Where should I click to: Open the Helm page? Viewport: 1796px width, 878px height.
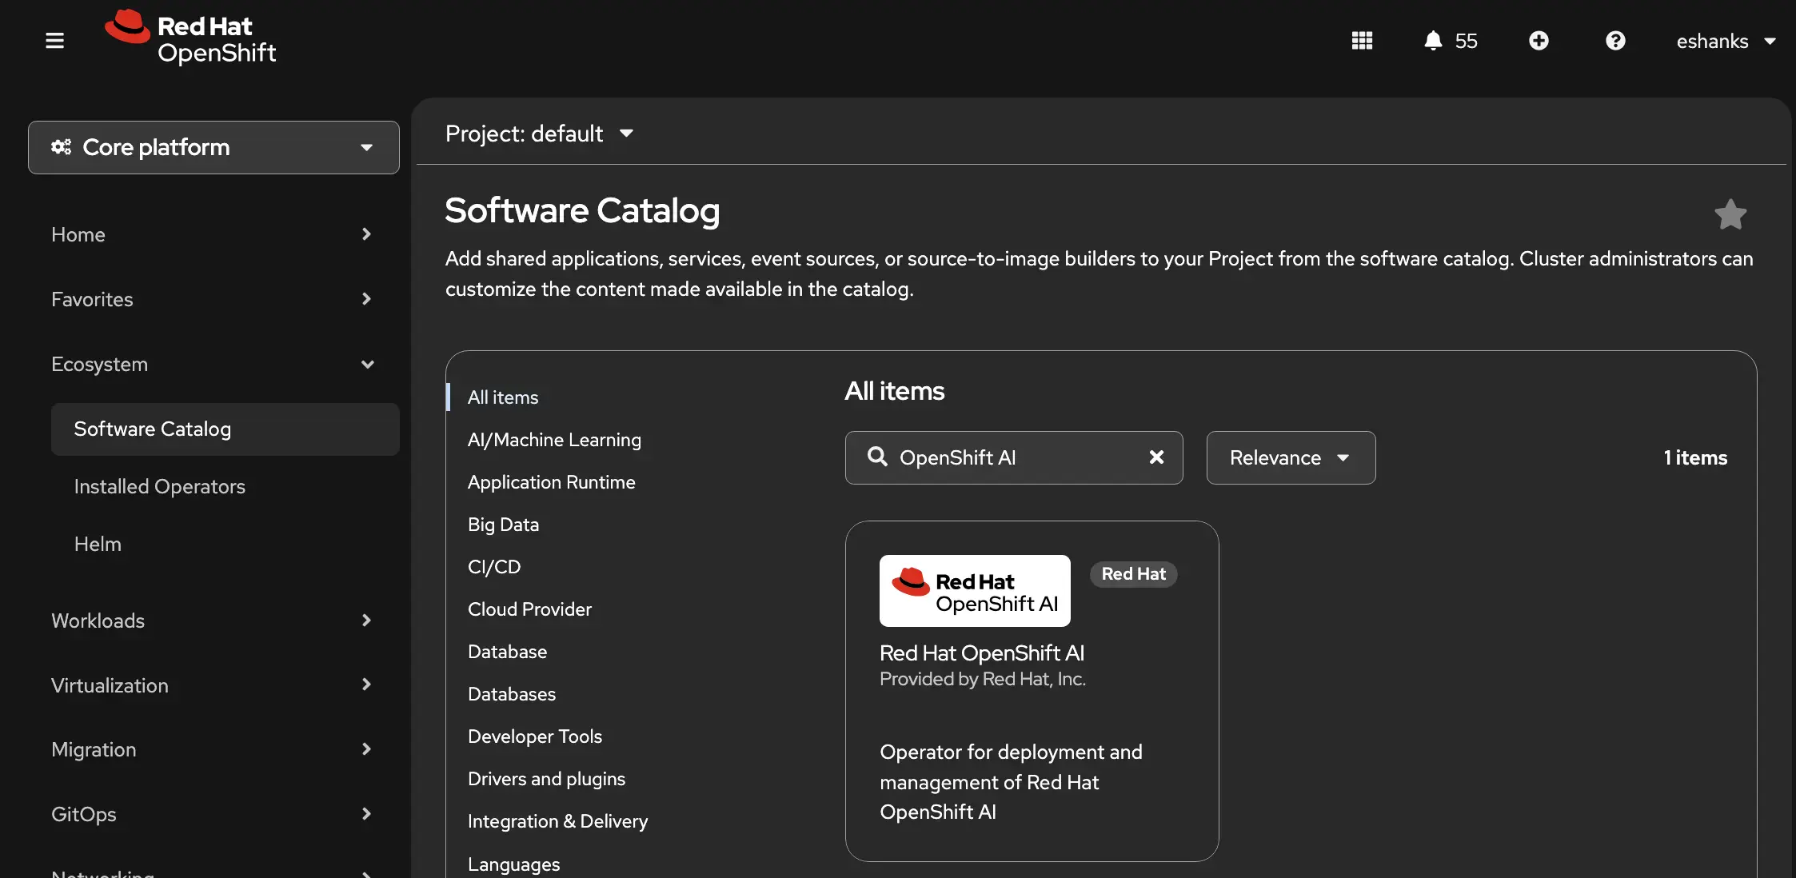98,544
